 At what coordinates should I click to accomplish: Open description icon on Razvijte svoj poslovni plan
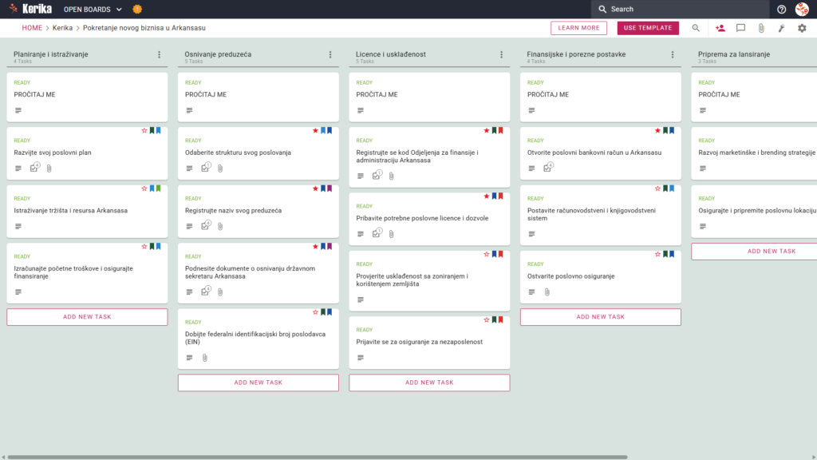(18, 169)
